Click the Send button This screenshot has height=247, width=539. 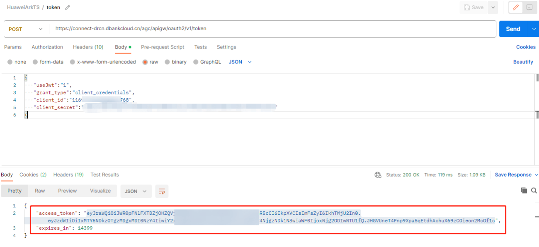click(513, 29)
